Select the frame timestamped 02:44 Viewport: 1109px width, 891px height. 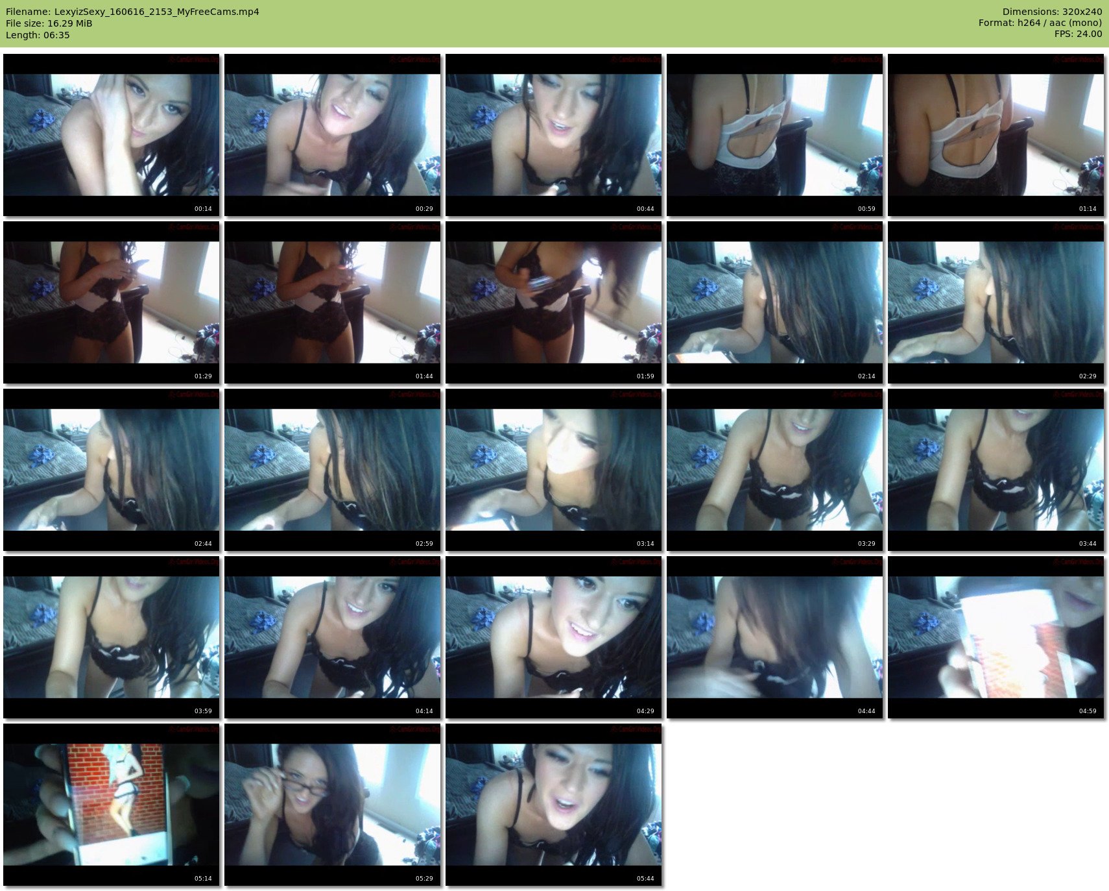[x=111, y=470]
